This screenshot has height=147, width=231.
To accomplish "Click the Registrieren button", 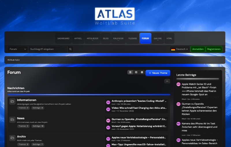I will coord(214,49).
